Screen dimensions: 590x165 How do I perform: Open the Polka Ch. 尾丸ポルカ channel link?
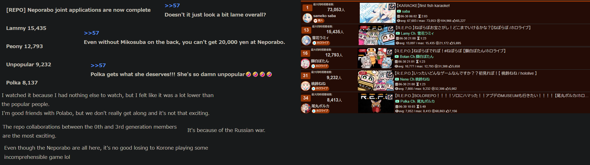tap(417, 101)
